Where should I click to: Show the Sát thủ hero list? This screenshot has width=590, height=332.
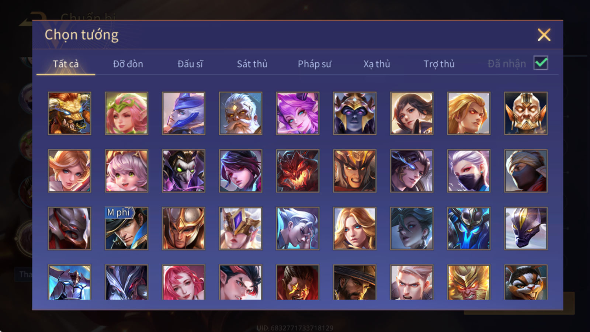pos(252,64)
